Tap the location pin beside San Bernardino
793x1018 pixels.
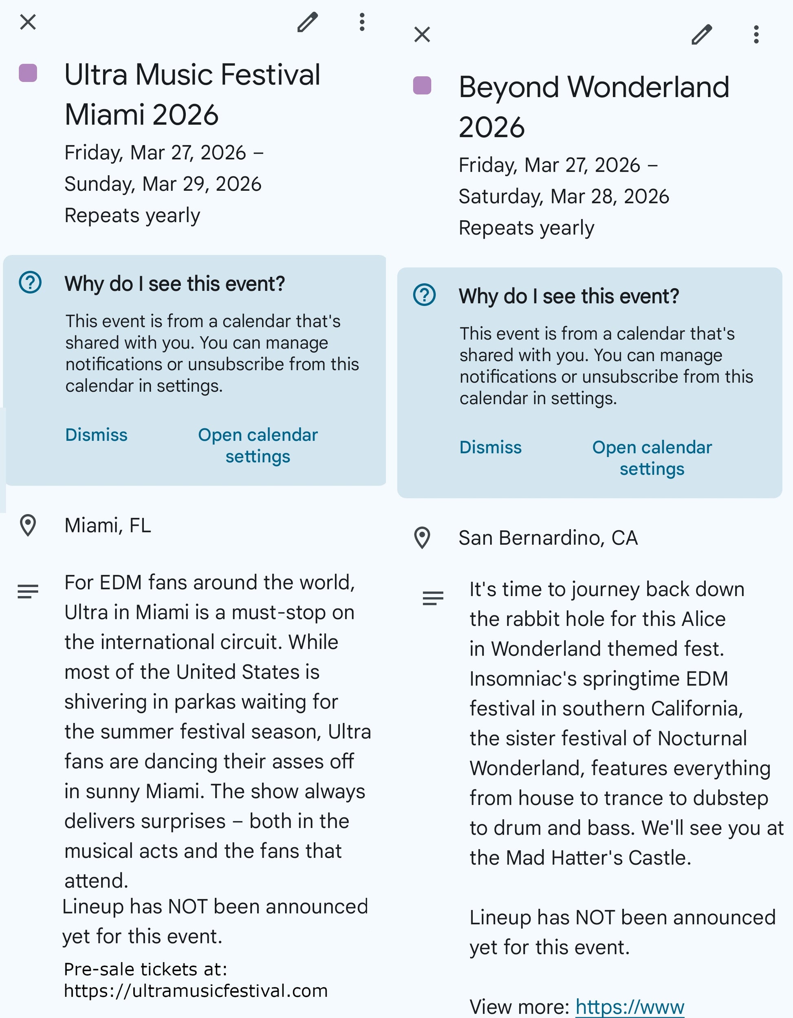(422, 538)
